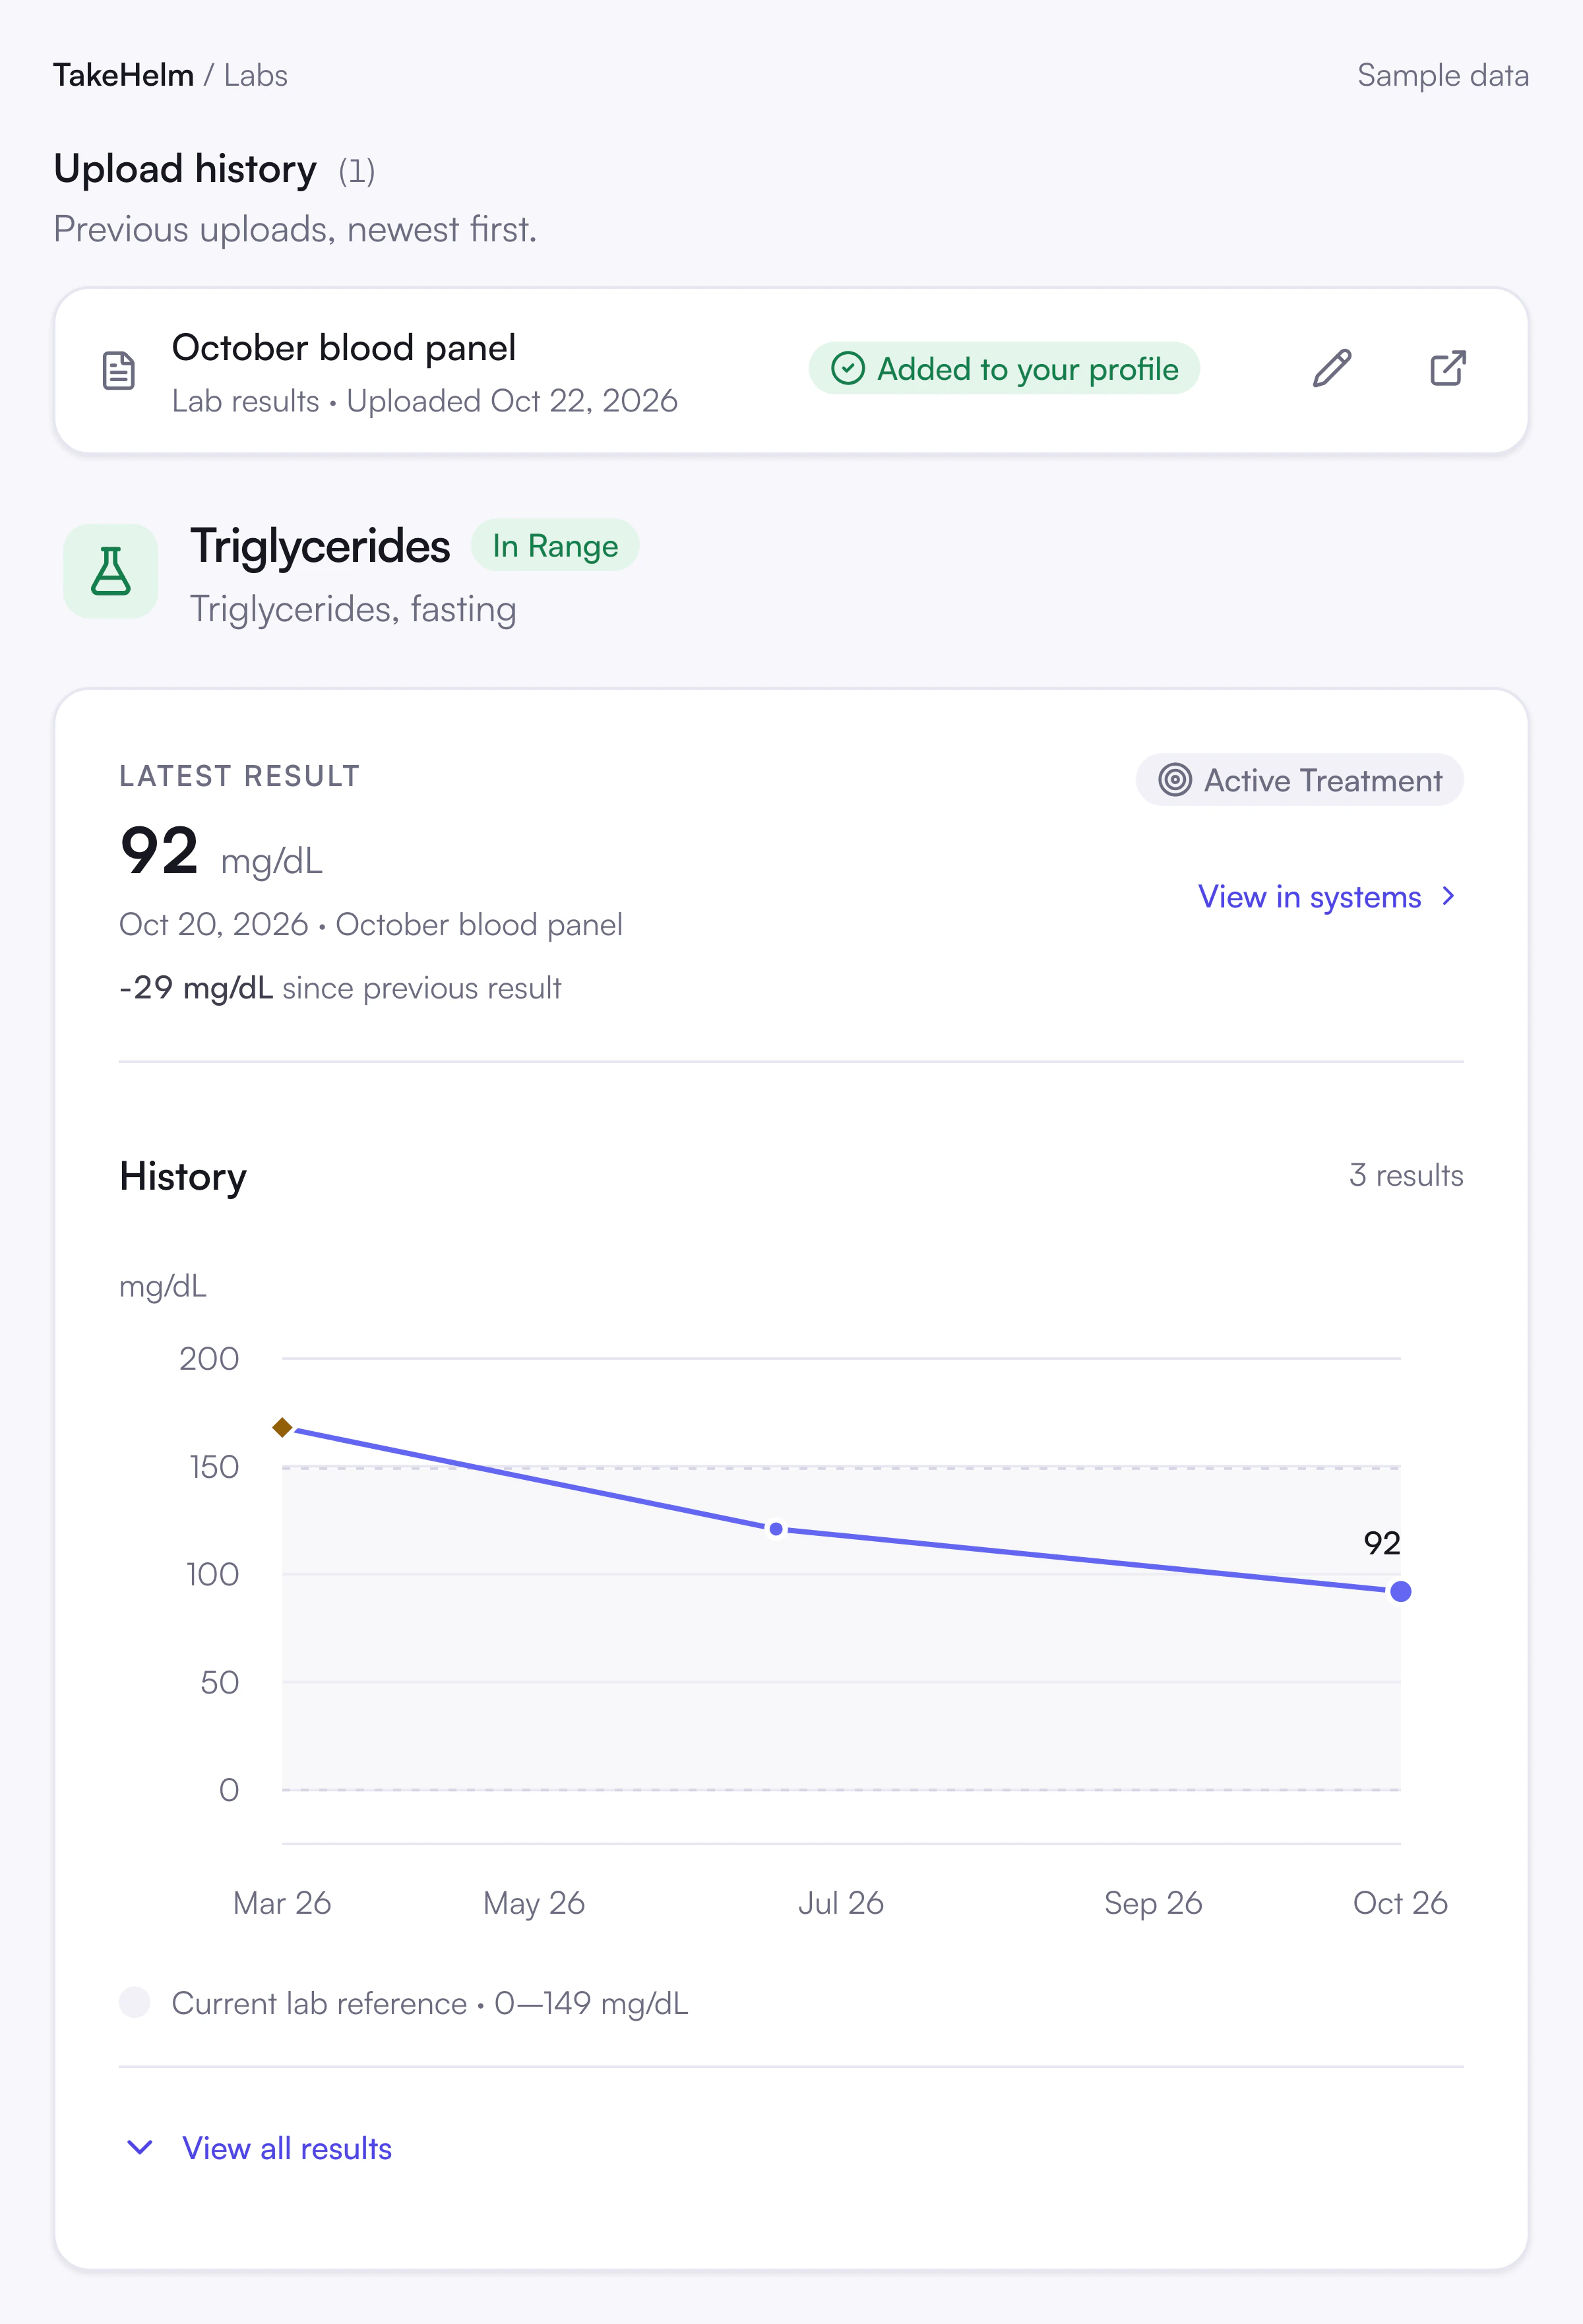Click 'Lab results · Uploaded Oct 22, 2026' text

[425, 401]
